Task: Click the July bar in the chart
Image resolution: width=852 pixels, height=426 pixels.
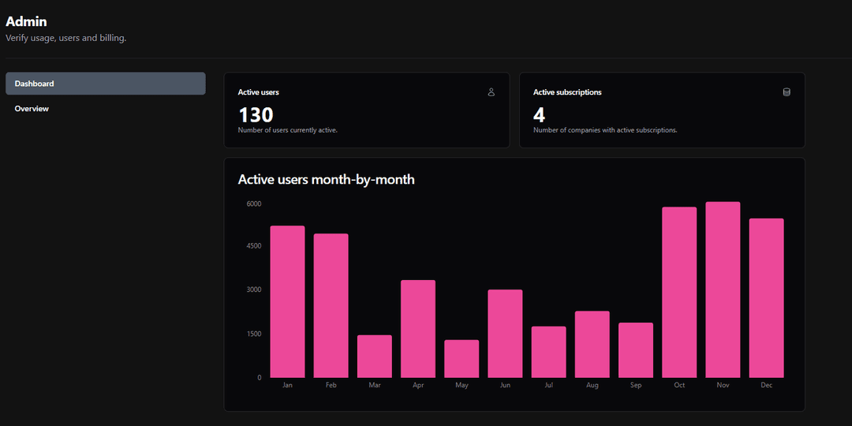Action: pos(548,352)
